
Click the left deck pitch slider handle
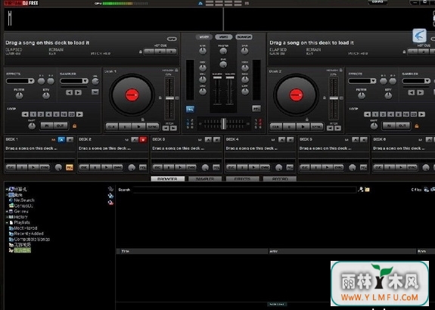click(169, 98)
